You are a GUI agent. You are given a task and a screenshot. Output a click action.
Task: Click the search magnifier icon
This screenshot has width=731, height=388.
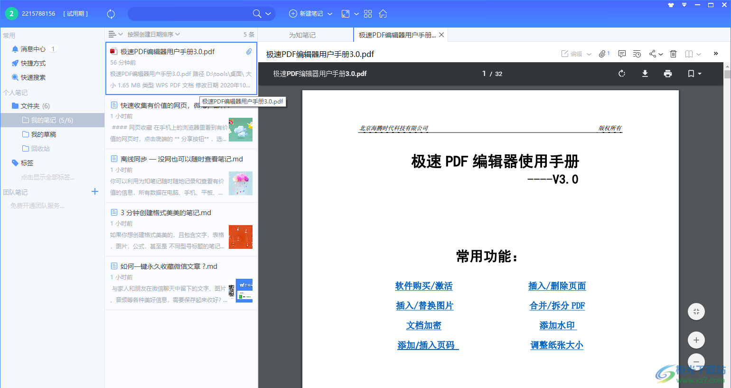tap(257, 14)
